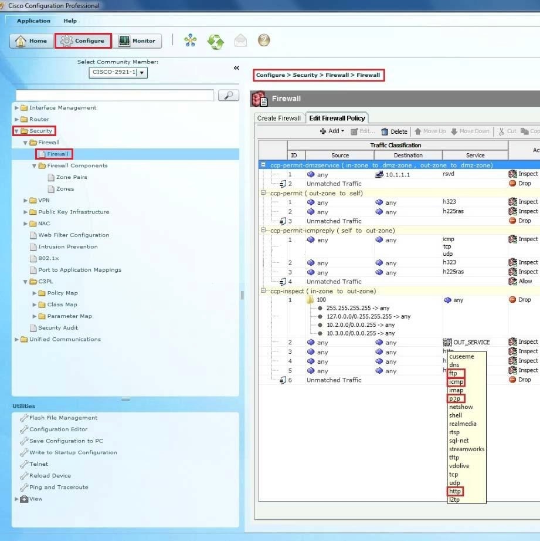Expand the Unified Communications folder
Image resolution: width=540 pixels, height=541 pixels.
16,339
